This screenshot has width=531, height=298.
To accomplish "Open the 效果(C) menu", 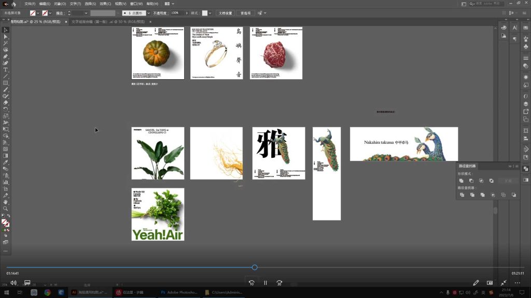I will (106, 4).
